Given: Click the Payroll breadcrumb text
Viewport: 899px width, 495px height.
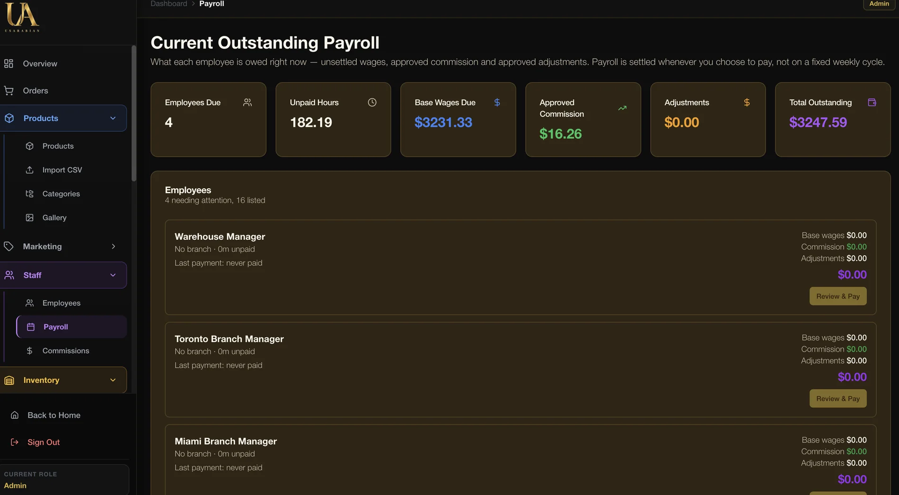Looking at the screenshot, I should tap(212, 4).
